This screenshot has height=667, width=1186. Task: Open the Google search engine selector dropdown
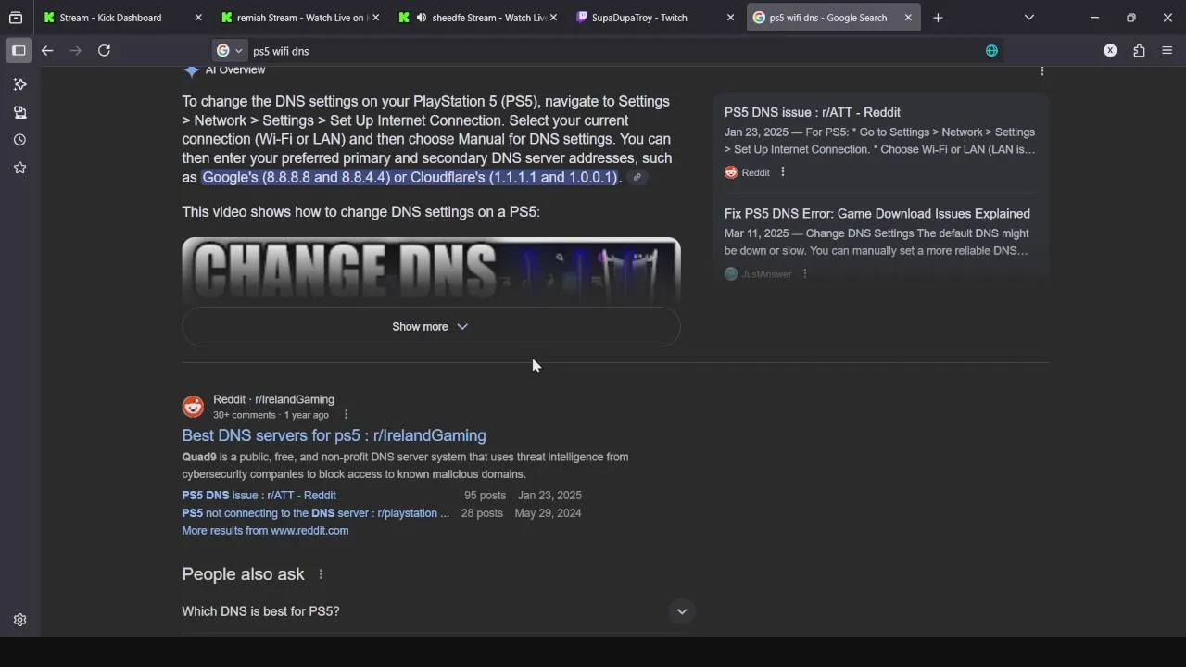click(229, 51)
